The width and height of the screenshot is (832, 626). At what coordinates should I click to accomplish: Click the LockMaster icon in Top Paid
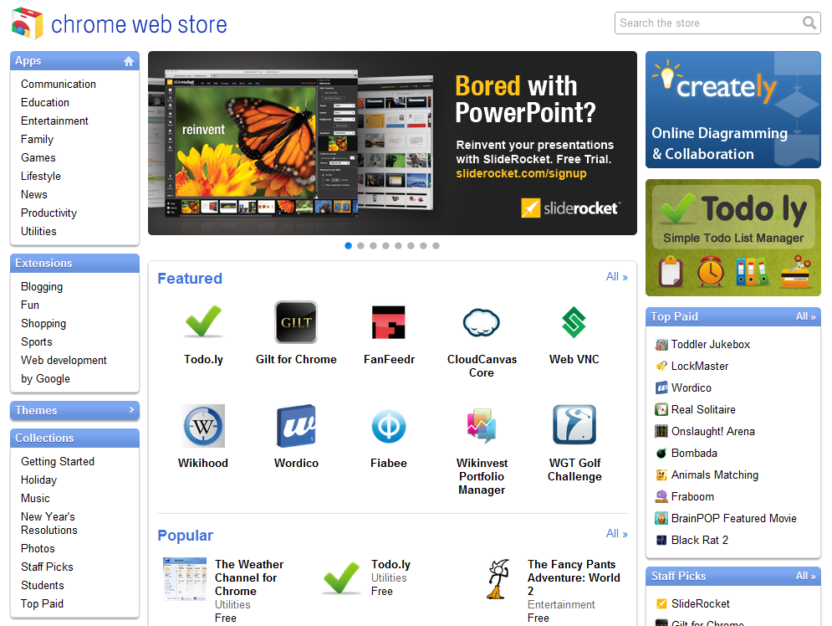(x=661, y=367)
